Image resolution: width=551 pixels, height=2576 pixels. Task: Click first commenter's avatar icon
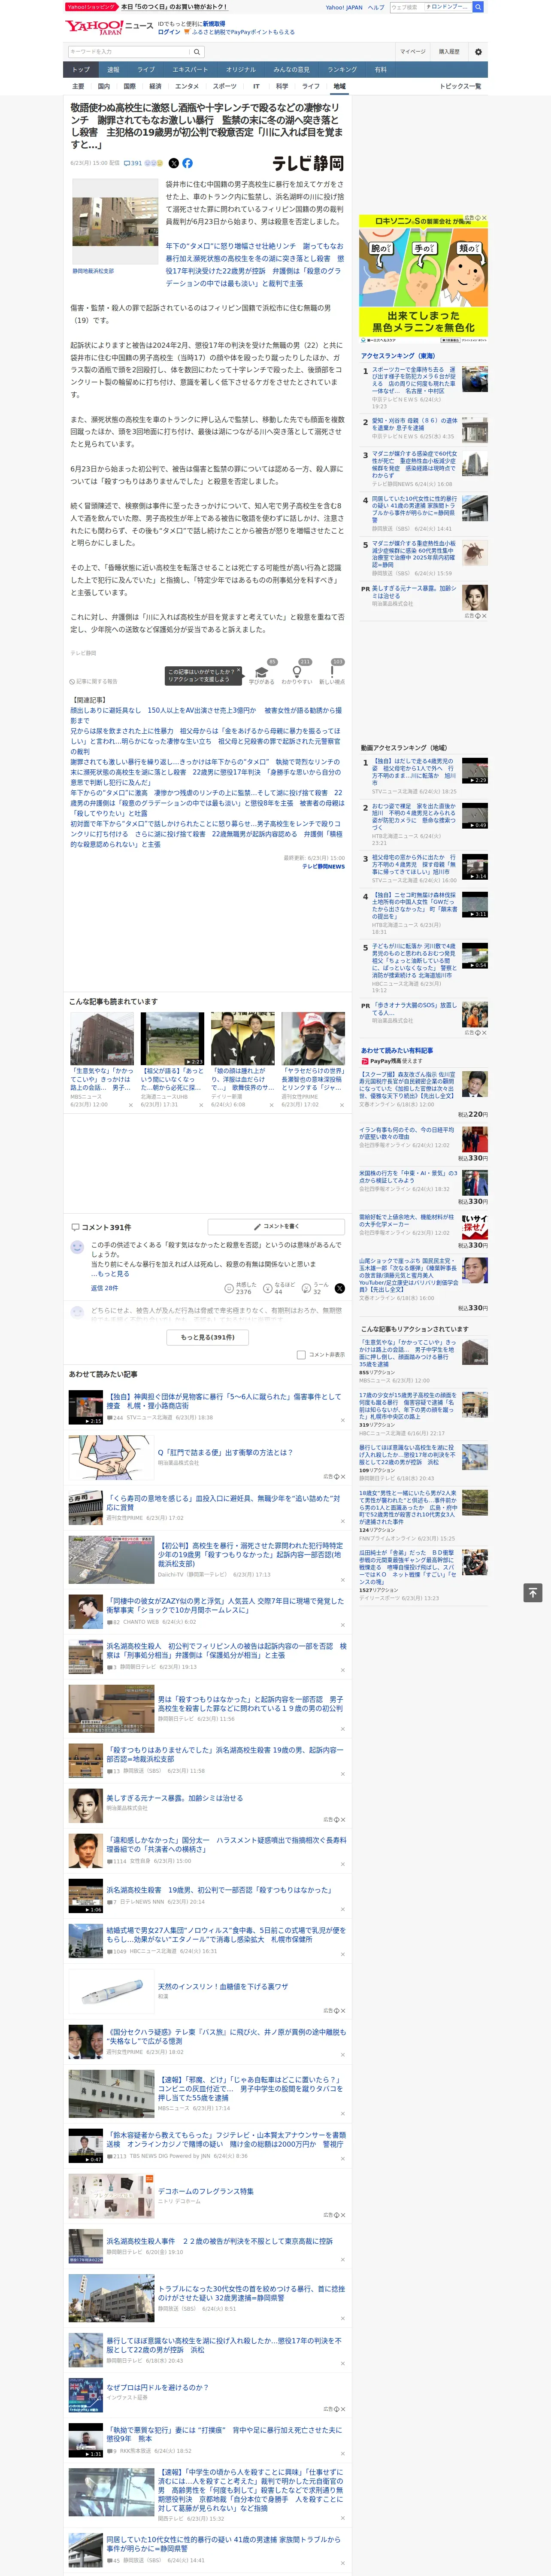77,1247
